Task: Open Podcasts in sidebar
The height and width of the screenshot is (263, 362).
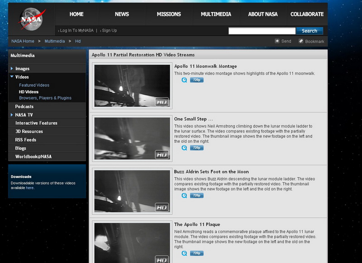Action: [x=24, y=106]
